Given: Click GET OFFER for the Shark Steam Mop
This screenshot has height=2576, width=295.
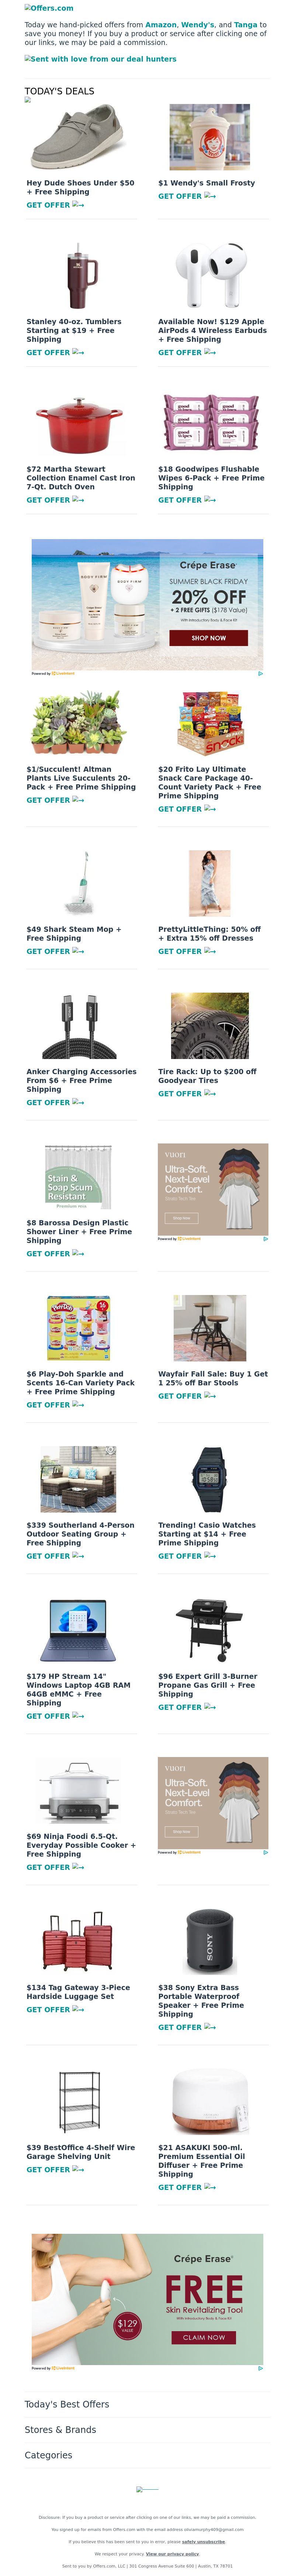Looking at the screenshot, I should pyautogui.click(x=48, y=951).
